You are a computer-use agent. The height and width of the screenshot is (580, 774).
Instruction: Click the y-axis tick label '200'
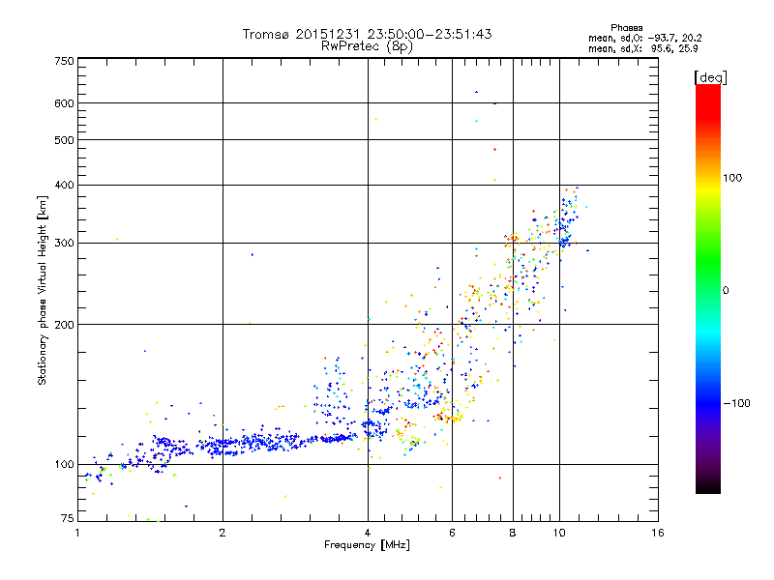pos(64,325)
